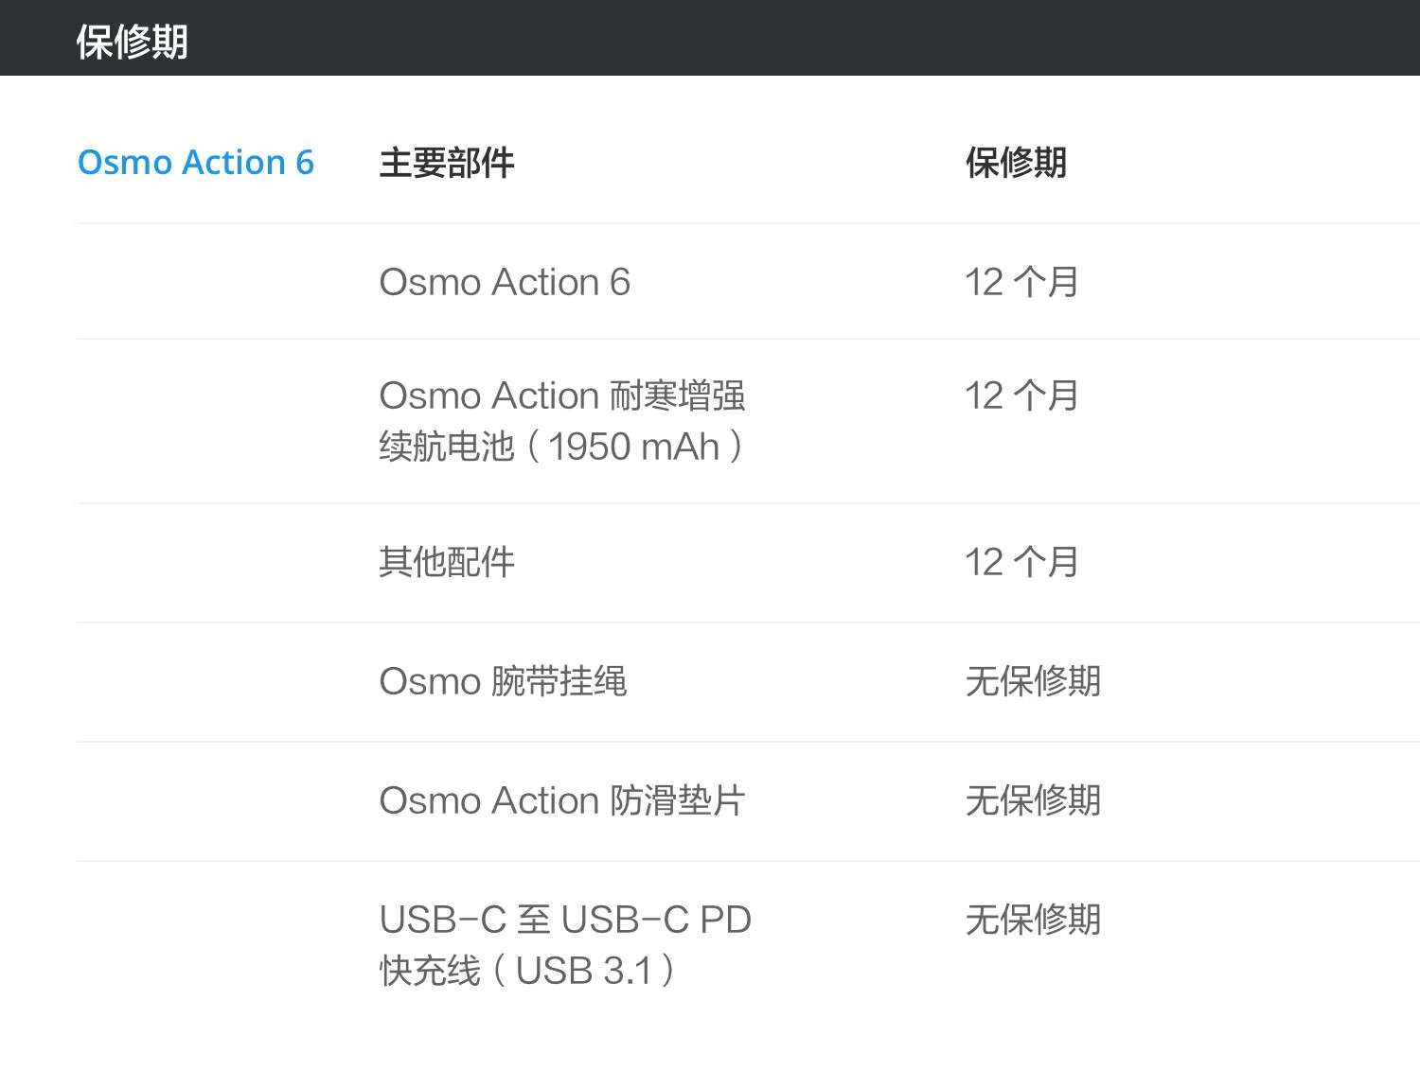
Task: Click the 续航电池 battery text
Action: pos(446,447)
